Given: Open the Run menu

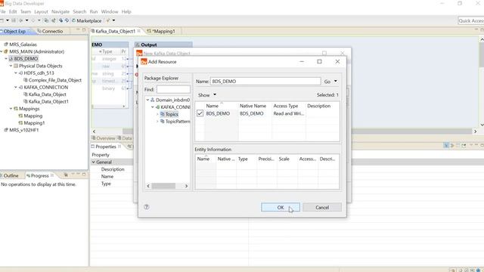Looking at the screenshot, I should [94, 11].
